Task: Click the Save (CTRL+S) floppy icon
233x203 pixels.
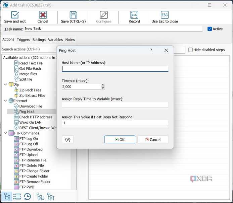Action: coord(73,15)
